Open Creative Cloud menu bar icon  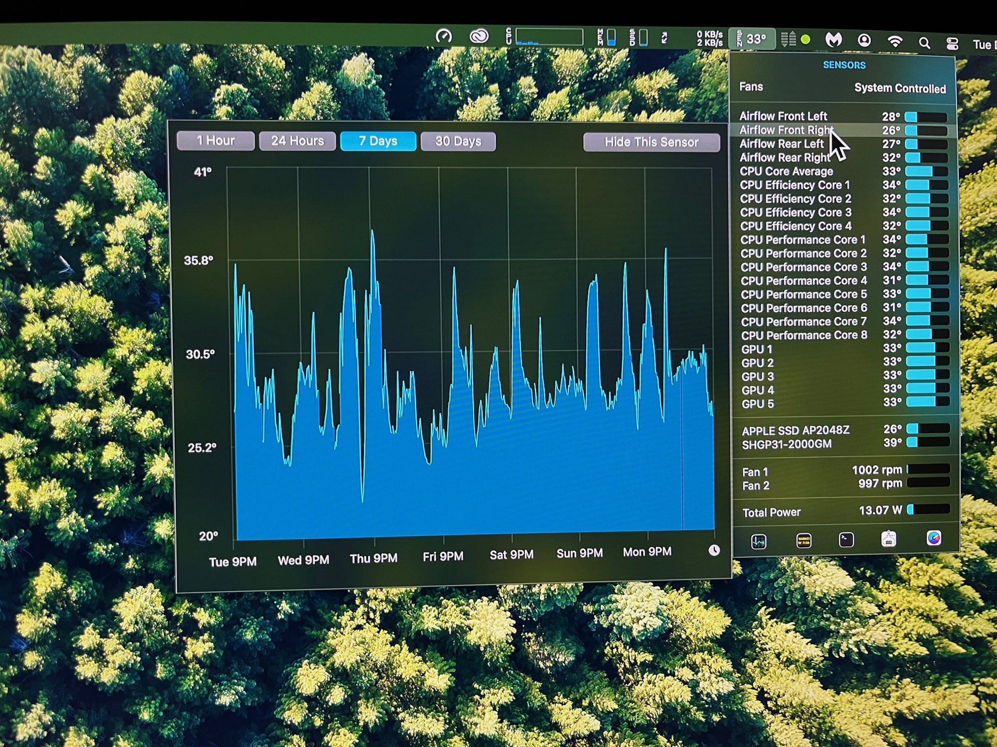[x=479, y=36]
